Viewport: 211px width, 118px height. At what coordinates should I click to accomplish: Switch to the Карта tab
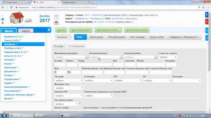26,31
